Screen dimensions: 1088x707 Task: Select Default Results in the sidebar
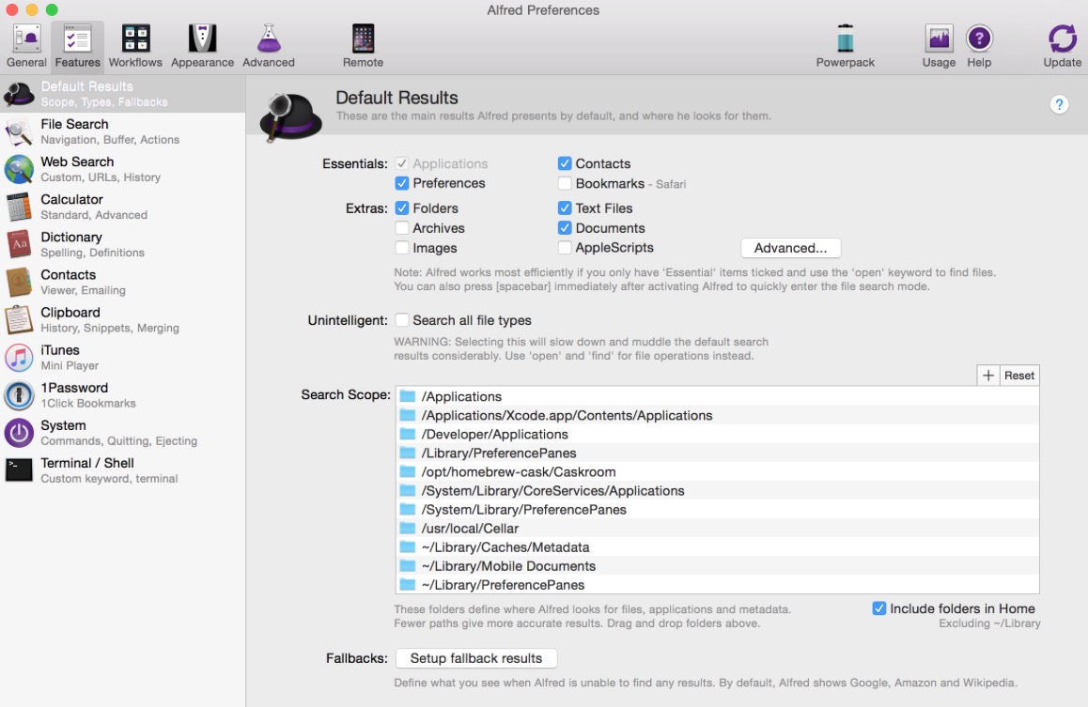(123, 94)
